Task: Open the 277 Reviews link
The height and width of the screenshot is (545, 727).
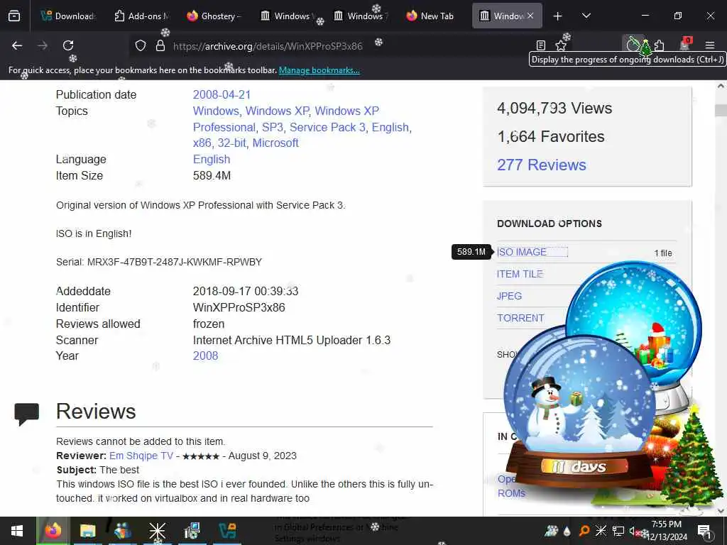Action: tap(542, 165)
